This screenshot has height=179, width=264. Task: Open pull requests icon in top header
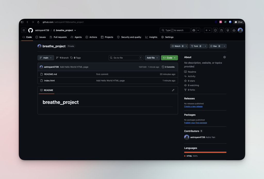click(221, 30)
